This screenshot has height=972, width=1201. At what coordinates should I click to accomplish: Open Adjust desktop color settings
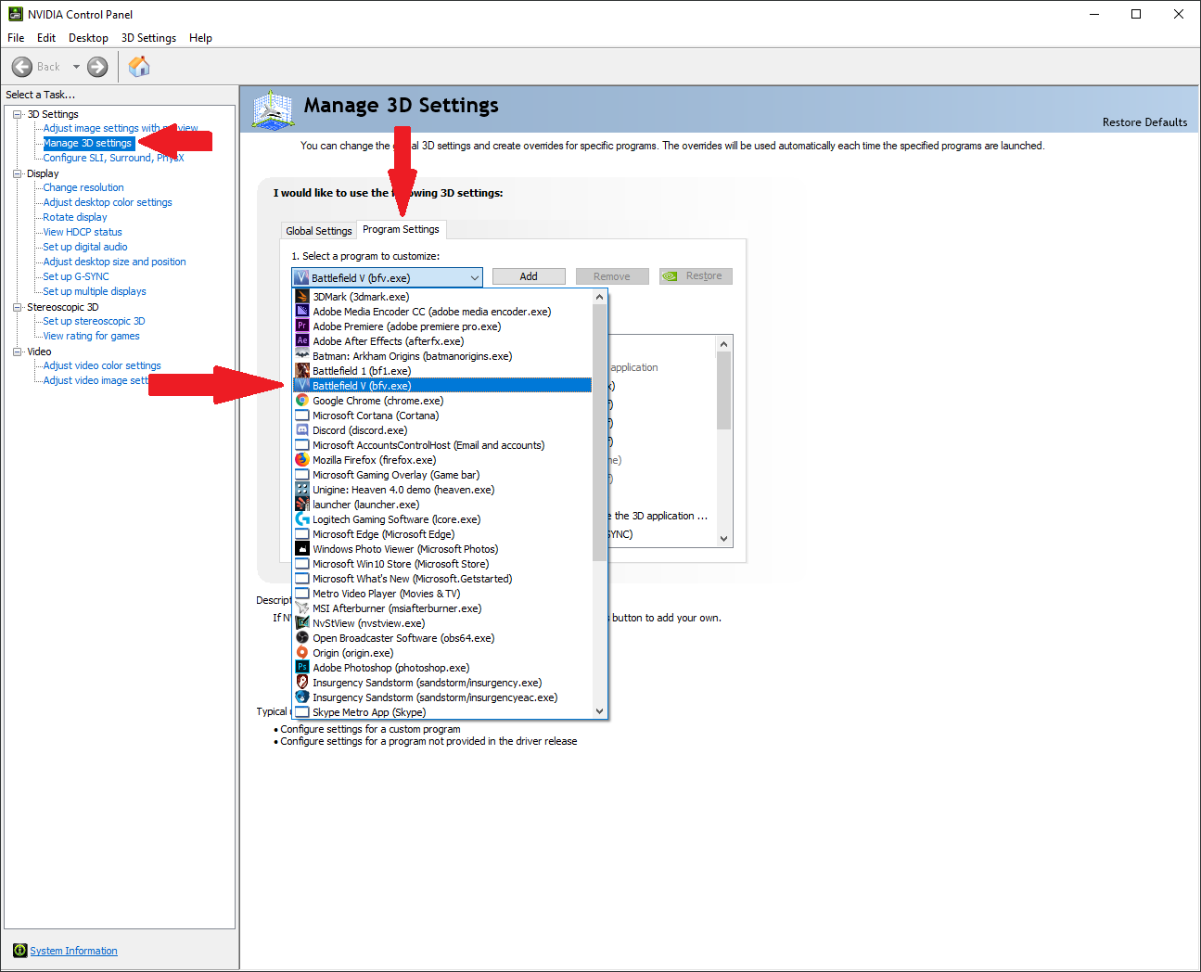pos(108,202)
